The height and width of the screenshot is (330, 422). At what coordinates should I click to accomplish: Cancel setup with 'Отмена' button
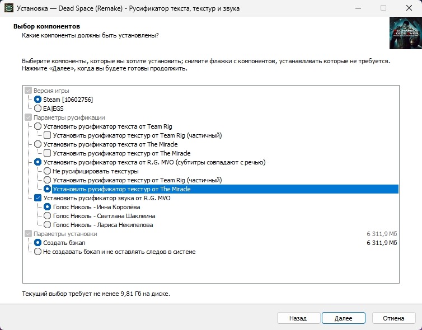pos(394,318)
